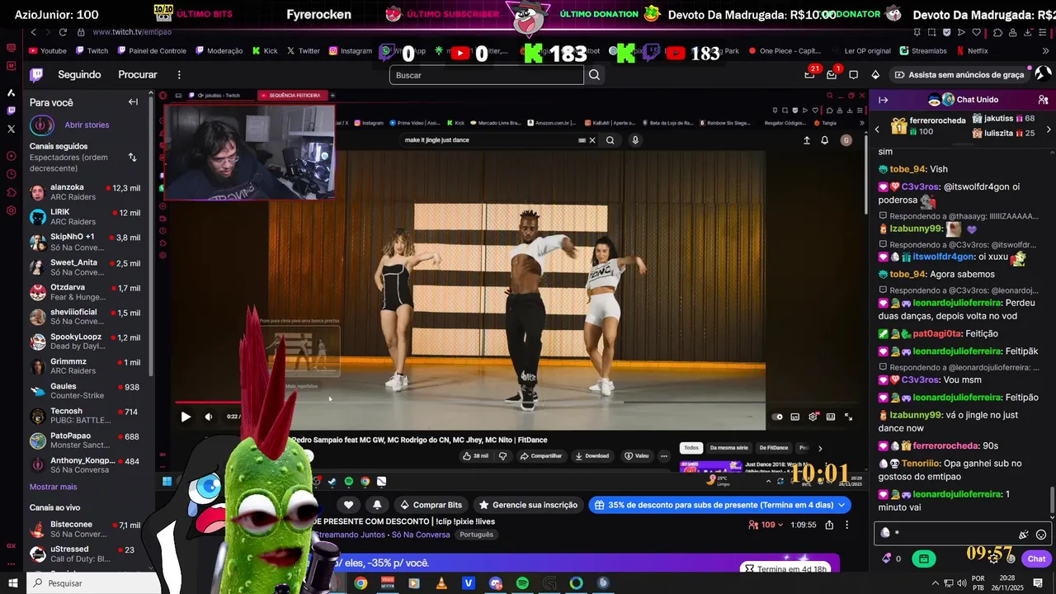This screenshot has height=594, width=1056.
Task: Select the De FitDance chip
Action: (x=773, y=448)
